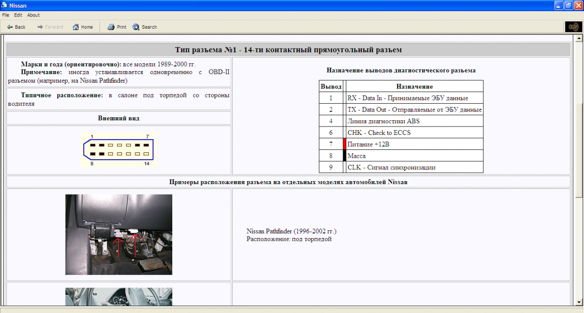Click pin number 9 cell
Image resolution: width=584 pixels, height=313 pixels.
click(x=331, y=167)
